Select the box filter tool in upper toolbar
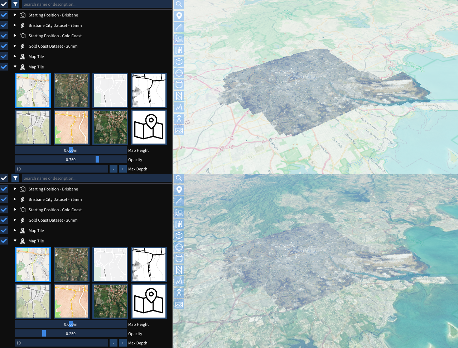The height and width of the screenshot is (348, 458). 179,62
